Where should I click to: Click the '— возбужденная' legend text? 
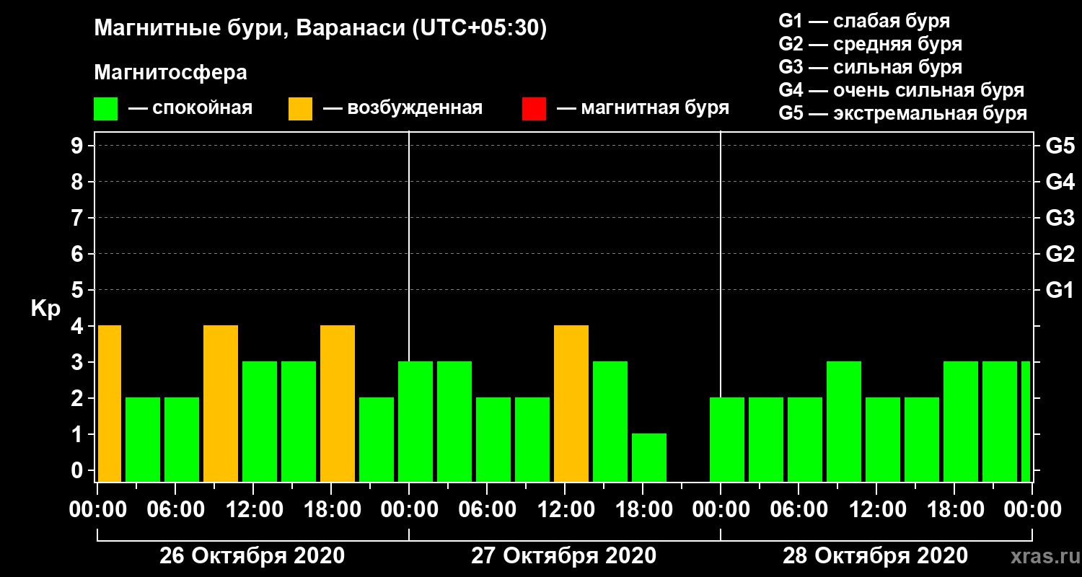pyautogui.click(x=403, y=109)
